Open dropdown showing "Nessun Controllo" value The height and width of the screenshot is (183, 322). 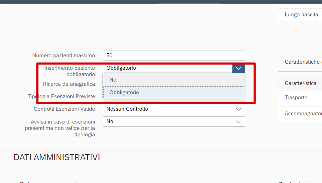pos(167,109)
